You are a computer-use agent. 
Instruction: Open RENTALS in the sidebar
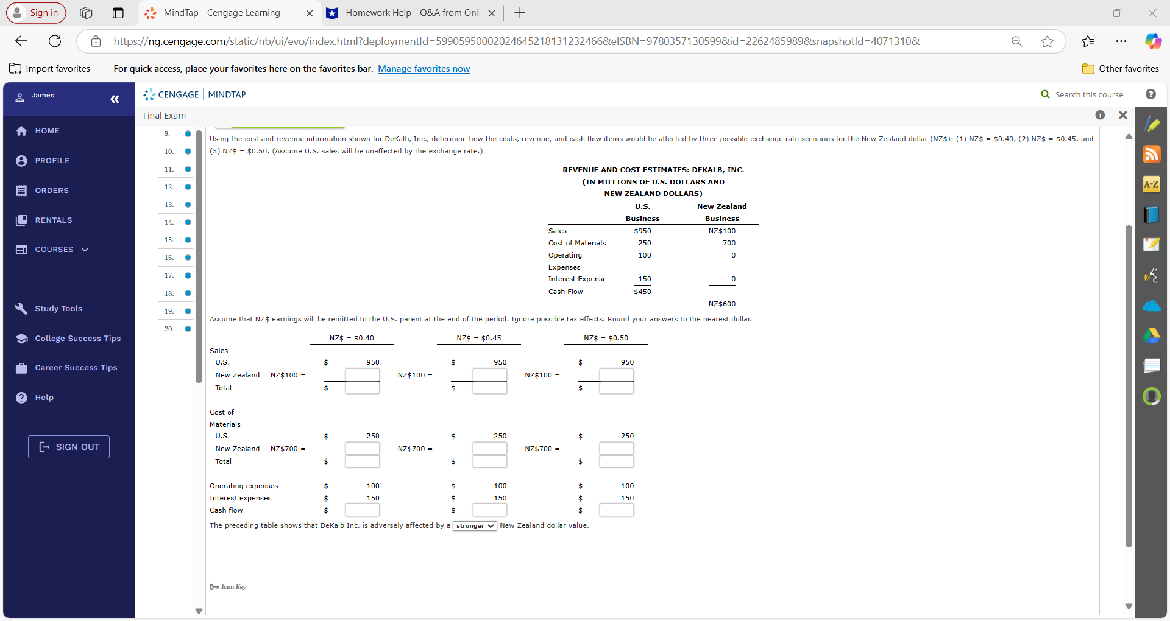(x=53, y=220)
